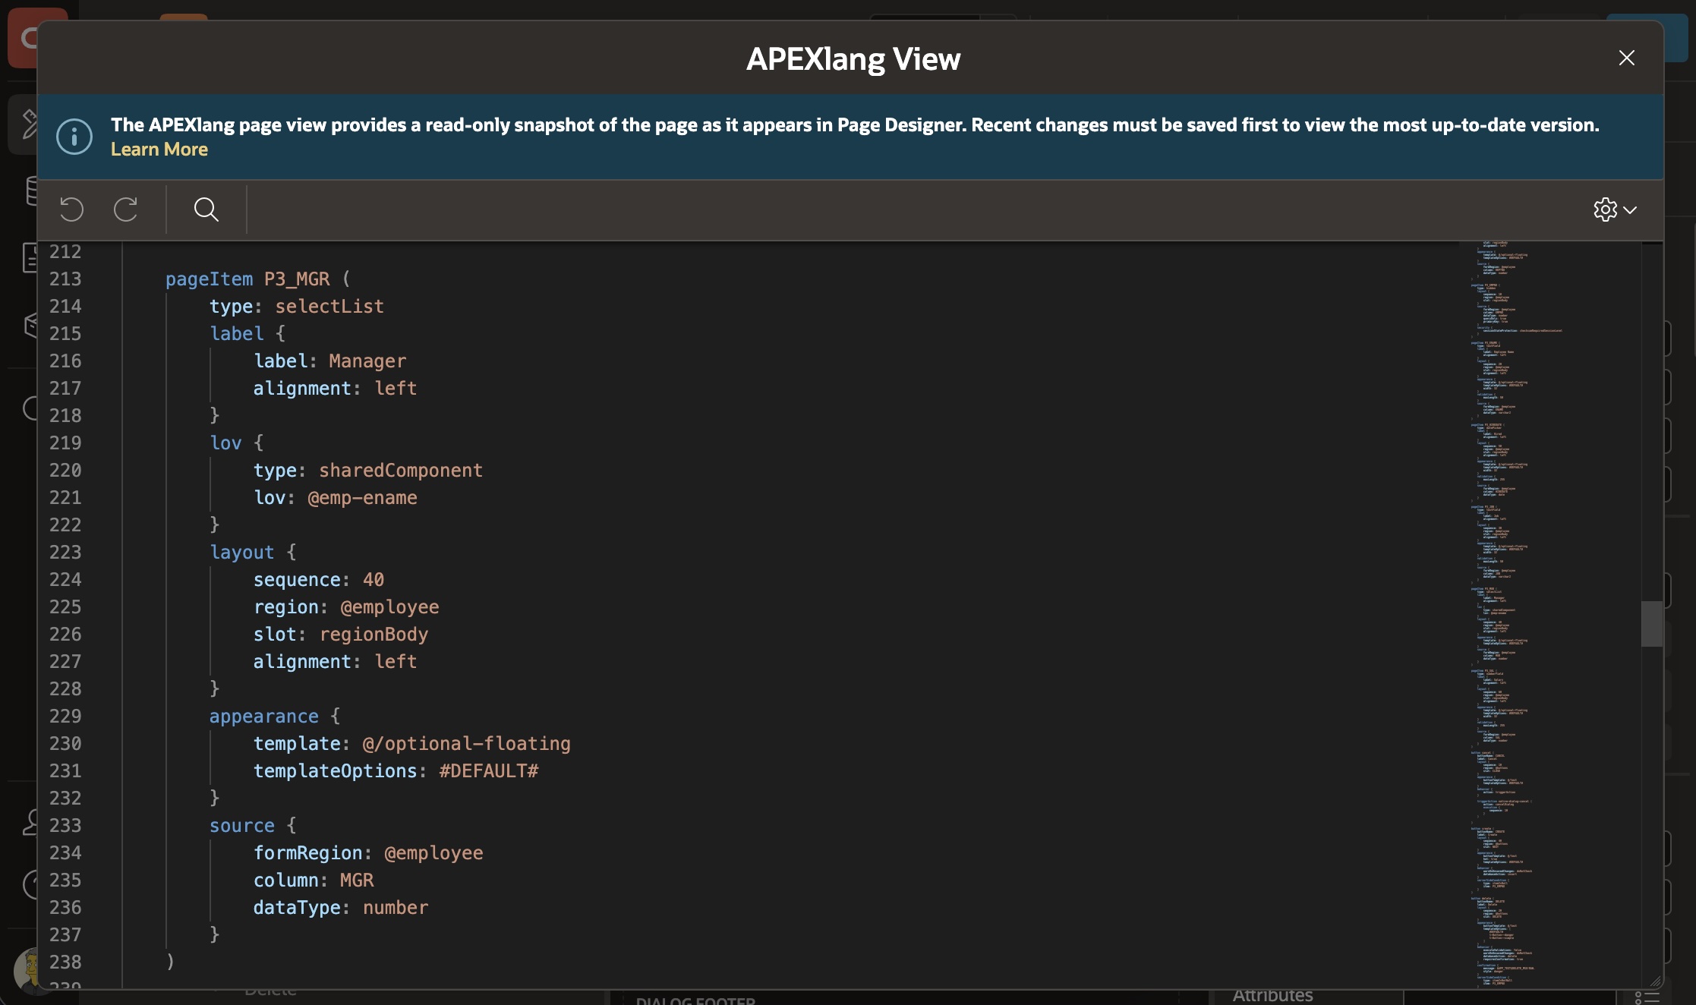Click 'number' dataType value
This screenshot has width=1696, height=1005.
click(x=396, y=908)
